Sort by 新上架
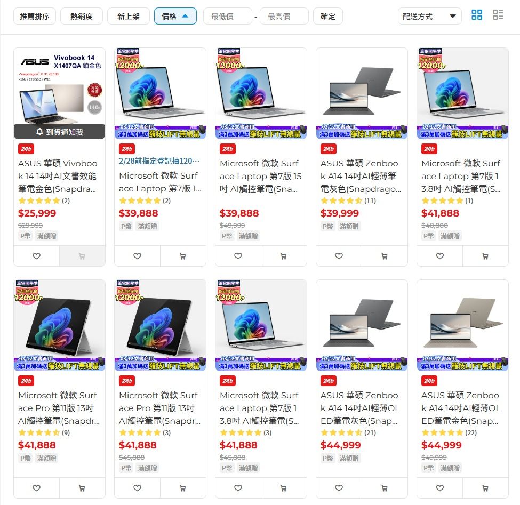This screenshot has width=520, height=505. tap(129, 16)
